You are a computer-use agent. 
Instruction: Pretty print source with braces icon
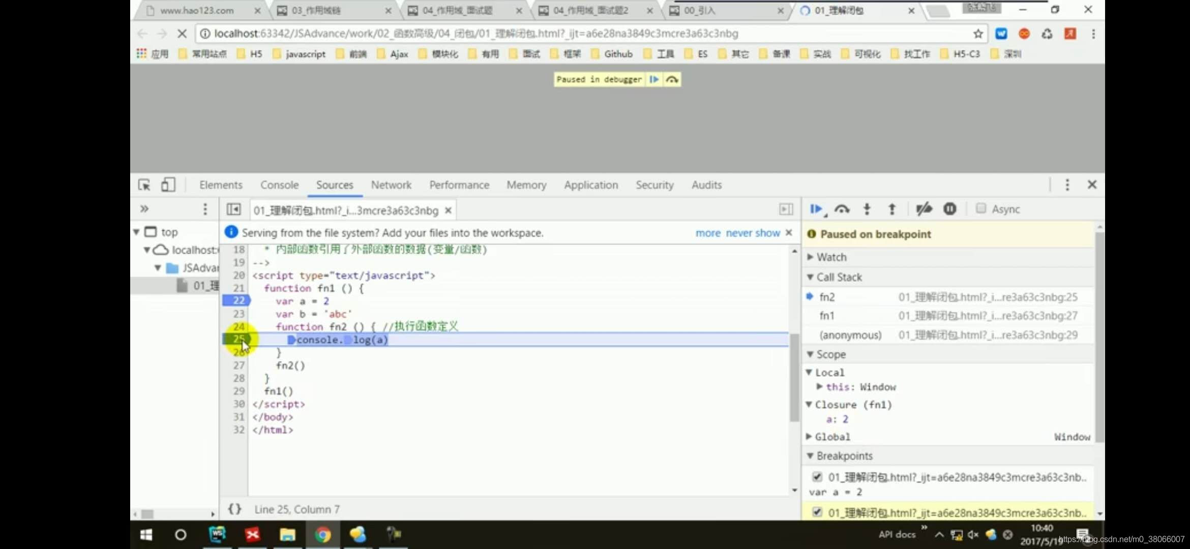pyautogui.click(x=234, y=509)
